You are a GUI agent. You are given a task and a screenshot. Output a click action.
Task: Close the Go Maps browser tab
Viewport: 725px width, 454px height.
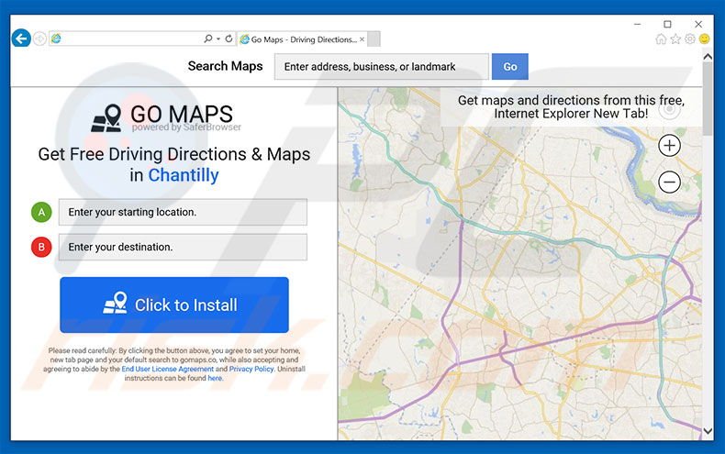tap(362, 39)
